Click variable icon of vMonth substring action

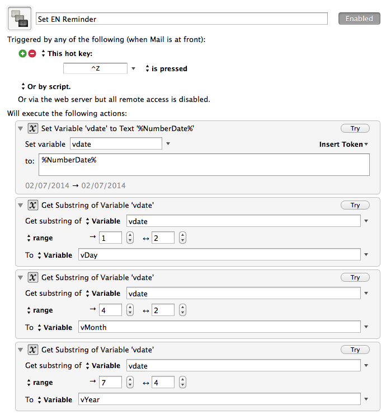pyautogui.click(x=32, y=277)
